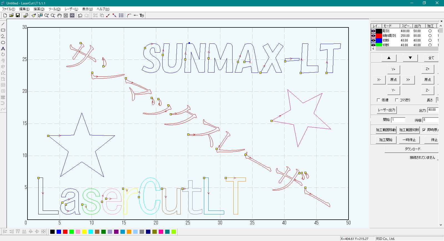Image resolution: width=444 pixels, height=241 pixels.
Task: Click the layer list scroll-left arrow
Action: tap(373, 49)
